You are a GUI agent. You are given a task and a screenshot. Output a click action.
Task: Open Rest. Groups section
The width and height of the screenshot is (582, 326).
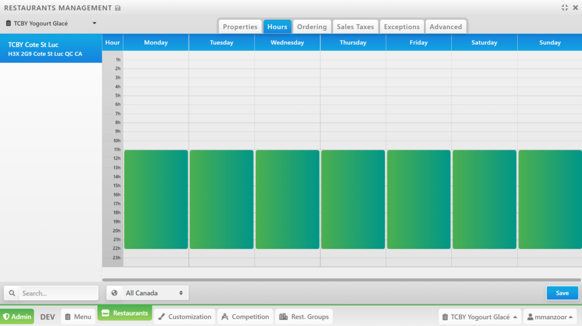(x=304, y=317)
